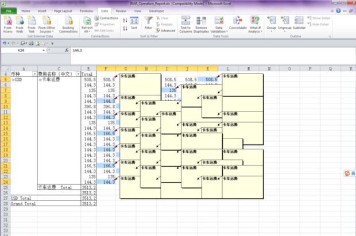The image size is (356, 236).
Task: Switch to the Formulas ribbon tab
Action: [x=86, y=11]
